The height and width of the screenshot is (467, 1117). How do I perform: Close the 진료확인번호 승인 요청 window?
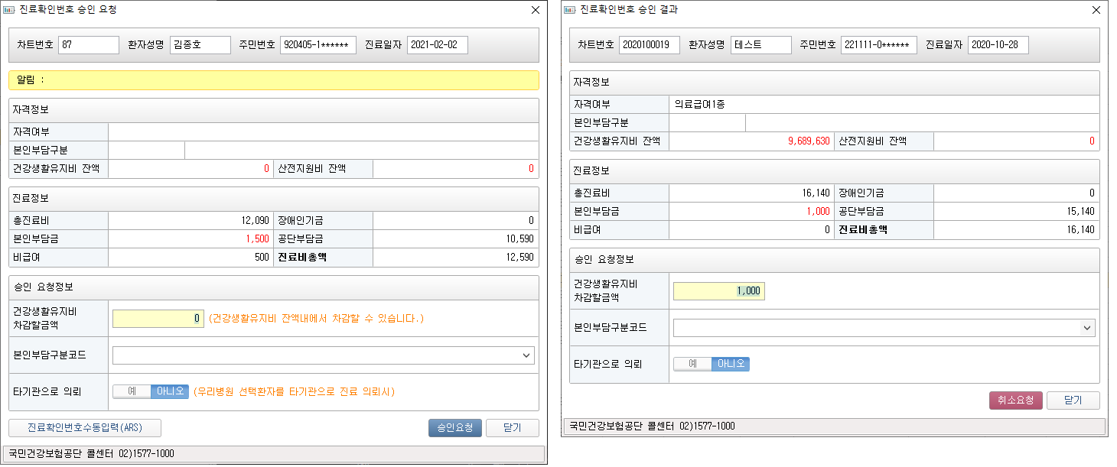coord(536,10)
